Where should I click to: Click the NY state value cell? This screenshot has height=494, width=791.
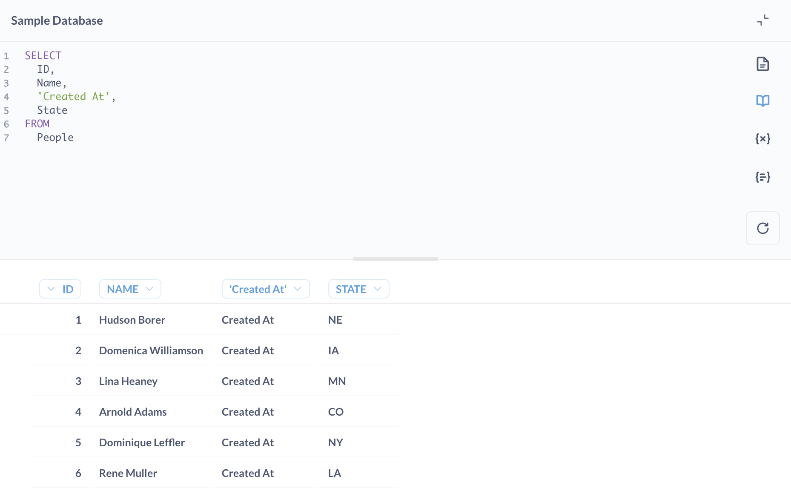pyautogui.click(x=335, y=442)
